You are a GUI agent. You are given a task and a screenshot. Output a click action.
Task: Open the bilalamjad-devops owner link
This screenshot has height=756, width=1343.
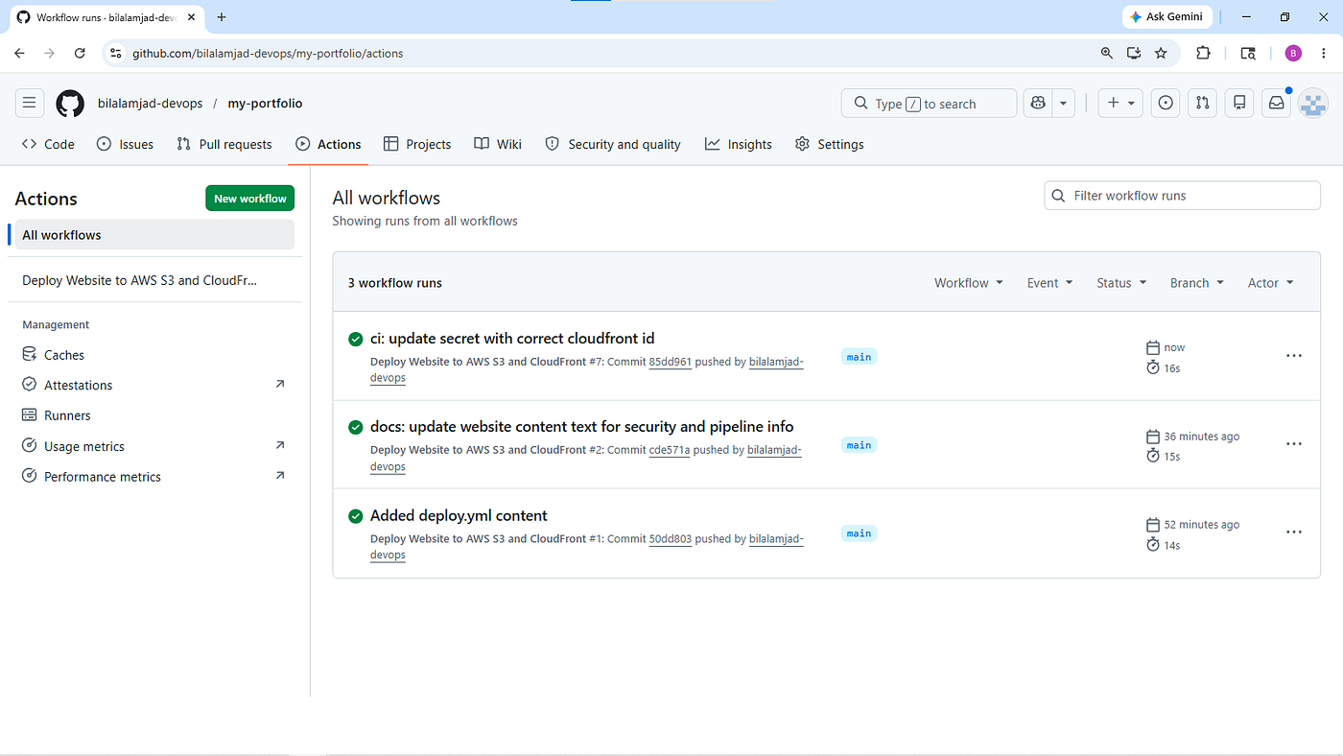coord(150,104)
